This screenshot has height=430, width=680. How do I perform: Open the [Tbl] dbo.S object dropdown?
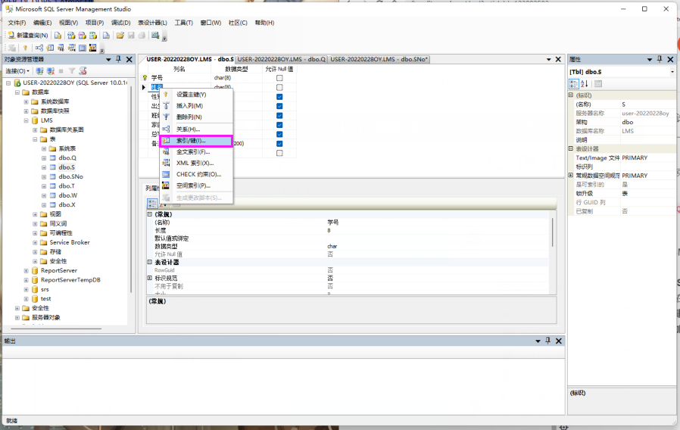pyautogui.click(x=672, y=72)
